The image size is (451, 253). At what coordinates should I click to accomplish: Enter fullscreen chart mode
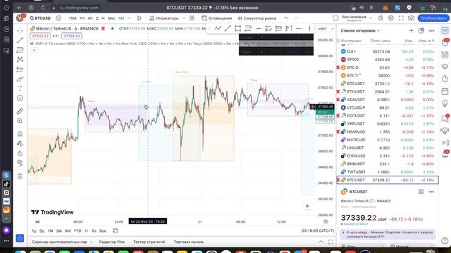[x=401, y=18]
